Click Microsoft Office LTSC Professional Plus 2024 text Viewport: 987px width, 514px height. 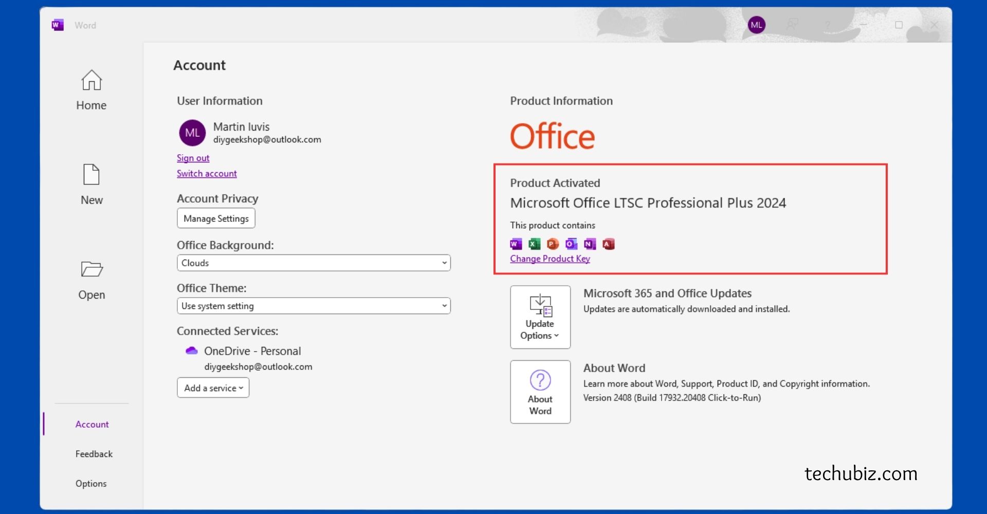[x=648, y=203]
